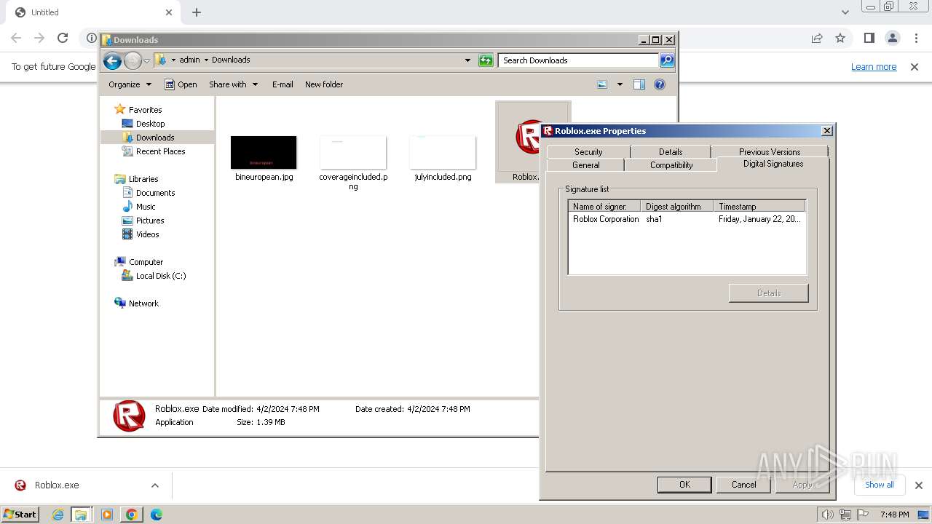
Task: Bookmark page with star icon
Action: tap(840, 38)
